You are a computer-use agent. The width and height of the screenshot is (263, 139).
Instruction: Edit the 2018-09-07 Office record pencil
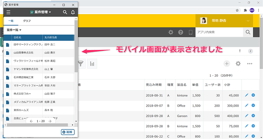coord(247,105)
